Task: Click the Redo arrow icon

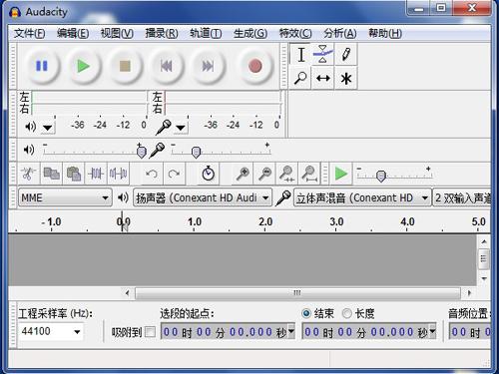Action: [x=174, y=174]
